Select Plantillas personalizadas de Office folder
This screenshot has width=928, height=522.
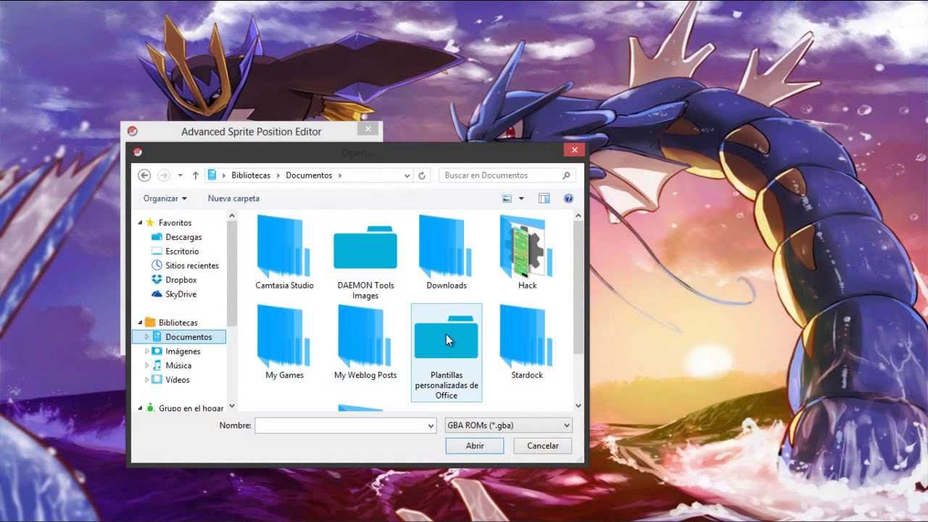tap(446, 352)
